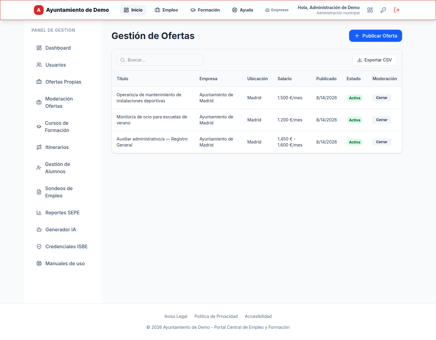This screenshot has height=340, width=436.
Task: Open Política de Privacidad footer link
Action: coord(216,316)
